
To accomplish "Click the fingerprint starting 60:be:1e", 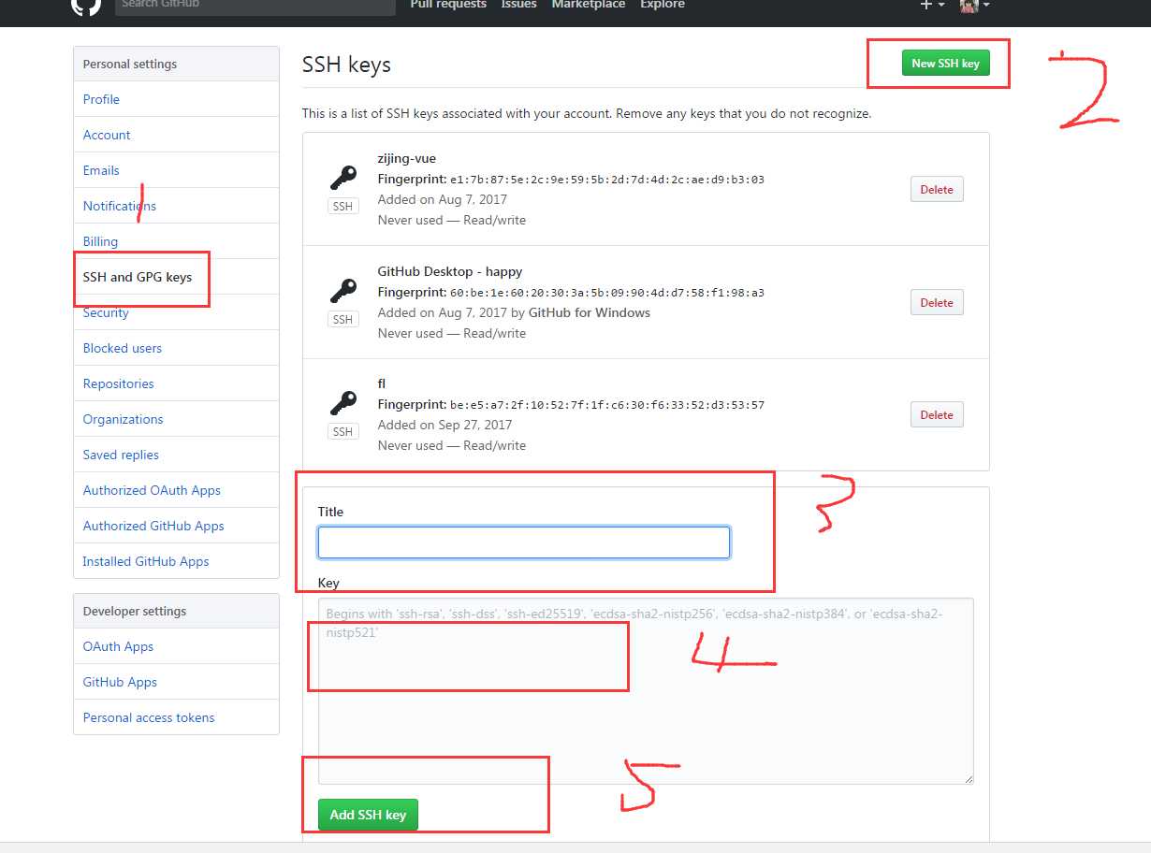I will click(607, 293).
